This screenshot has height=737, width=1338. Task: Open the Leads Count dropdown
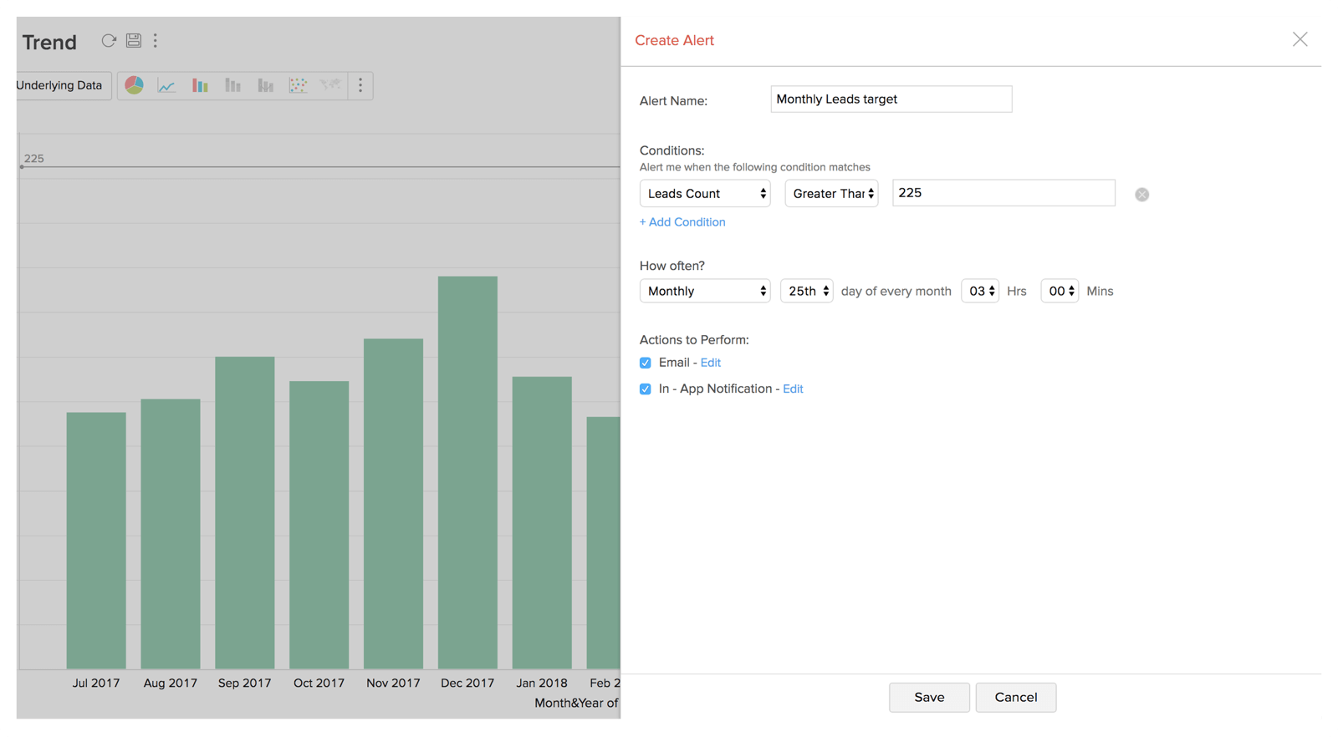pyautogui.click(x=705, y=194)
